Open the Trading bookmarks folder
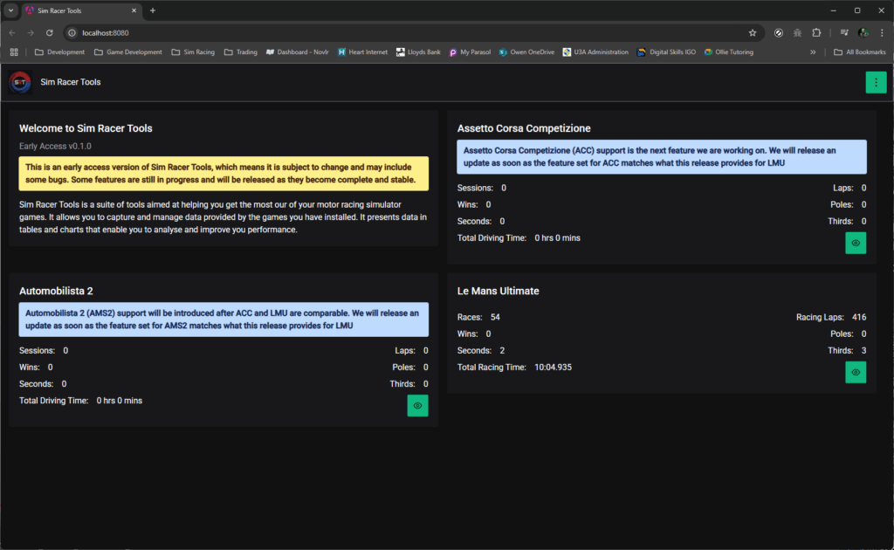Viewport: 894px width, 550px height. 241,52
